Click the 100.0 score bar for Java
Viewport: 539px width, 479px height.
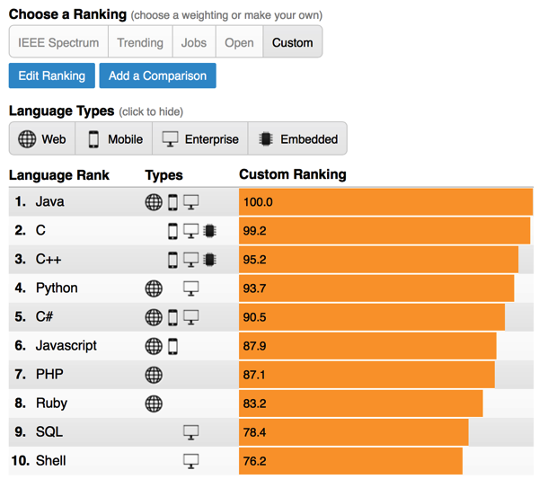[385, 202]
